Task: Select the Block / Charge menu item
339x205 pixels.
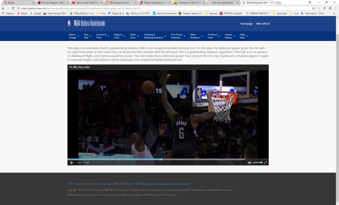Action: pyautogui.click(x=73, y=36)
